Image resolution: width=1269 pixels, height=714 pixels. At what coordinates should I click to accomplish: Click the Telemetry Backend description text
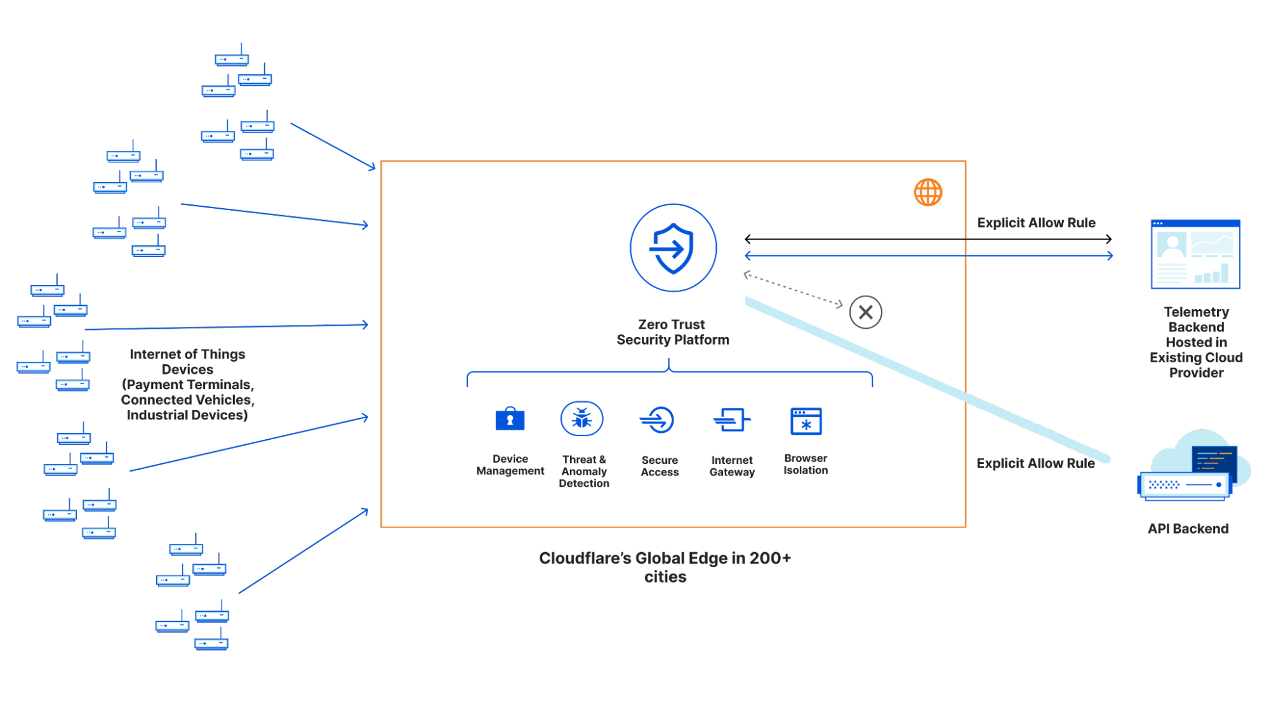click(1196, 342)
